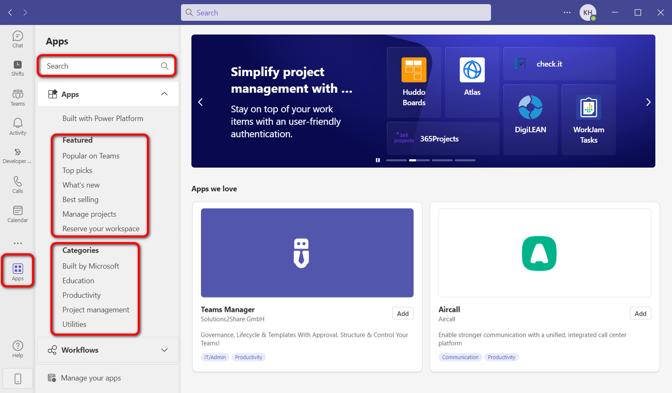The width and height of the screenshot is (672, 393).
Task: Open the 365Projects app tile
Action: pos(443,138)
